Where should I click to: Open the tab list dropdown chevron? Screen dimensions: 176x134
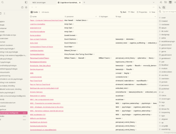tap(153, 2)
